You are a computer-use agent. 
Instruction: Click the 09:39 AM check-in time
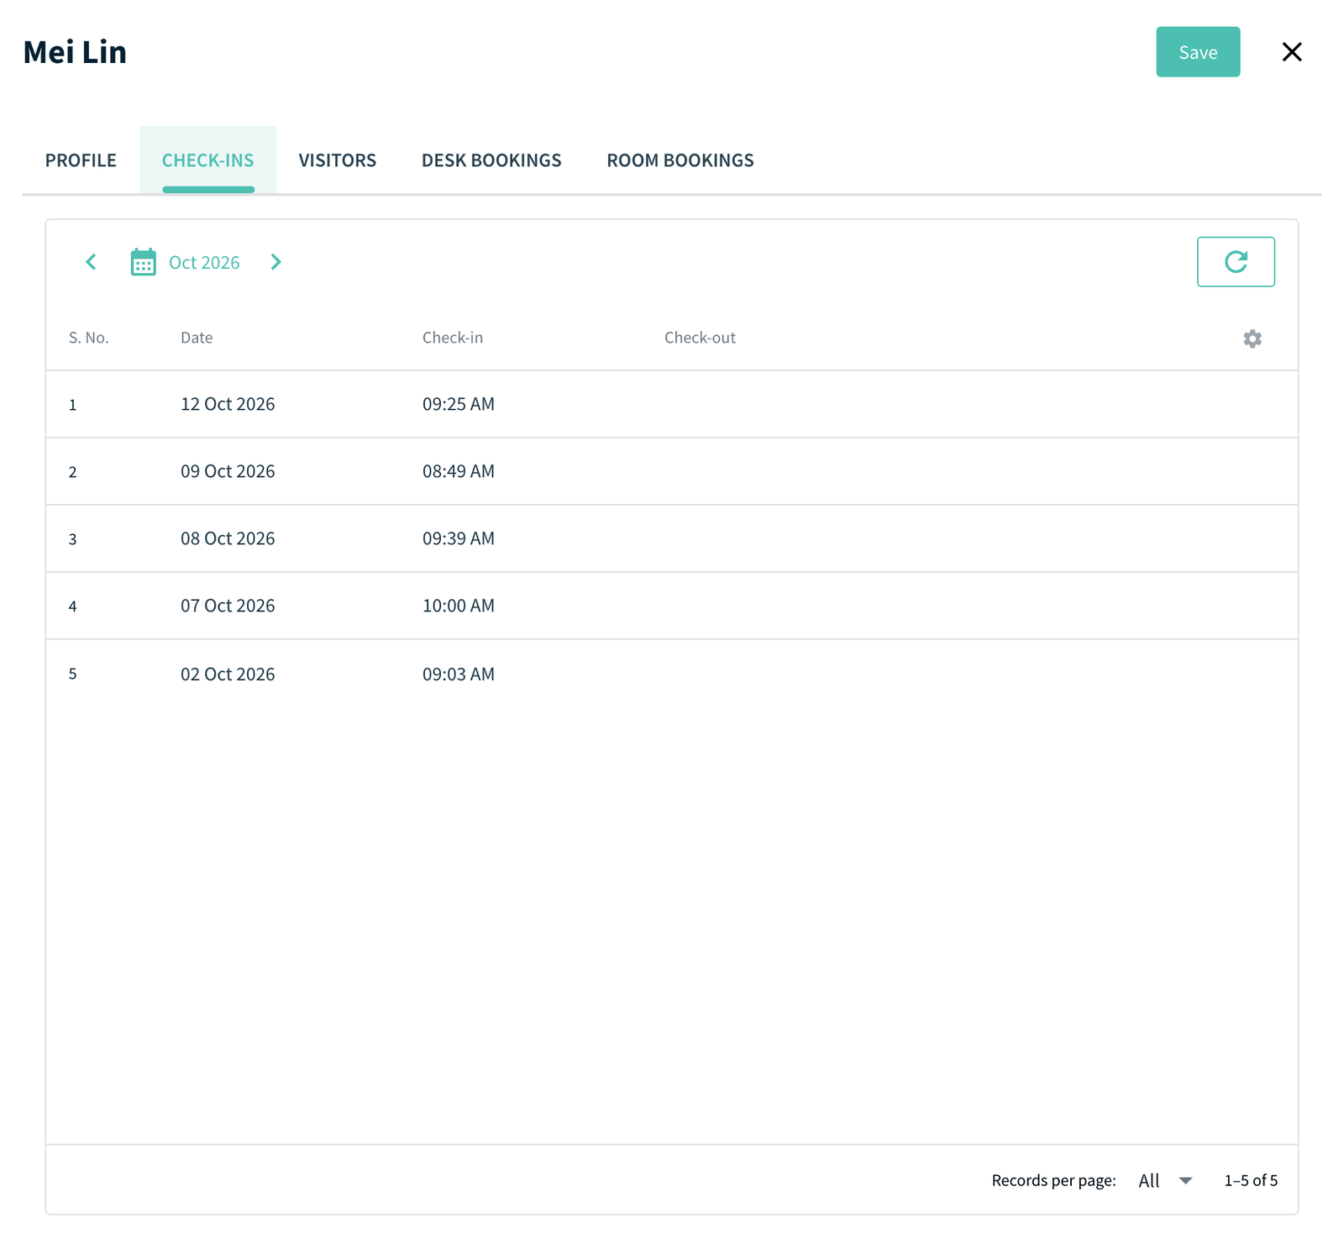coord(459,538)
